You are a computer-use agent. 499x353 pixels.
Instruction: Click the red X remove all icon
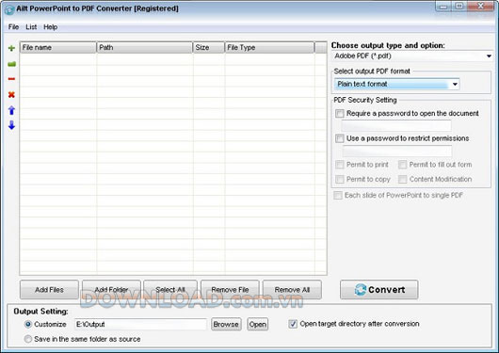(11, 94)
